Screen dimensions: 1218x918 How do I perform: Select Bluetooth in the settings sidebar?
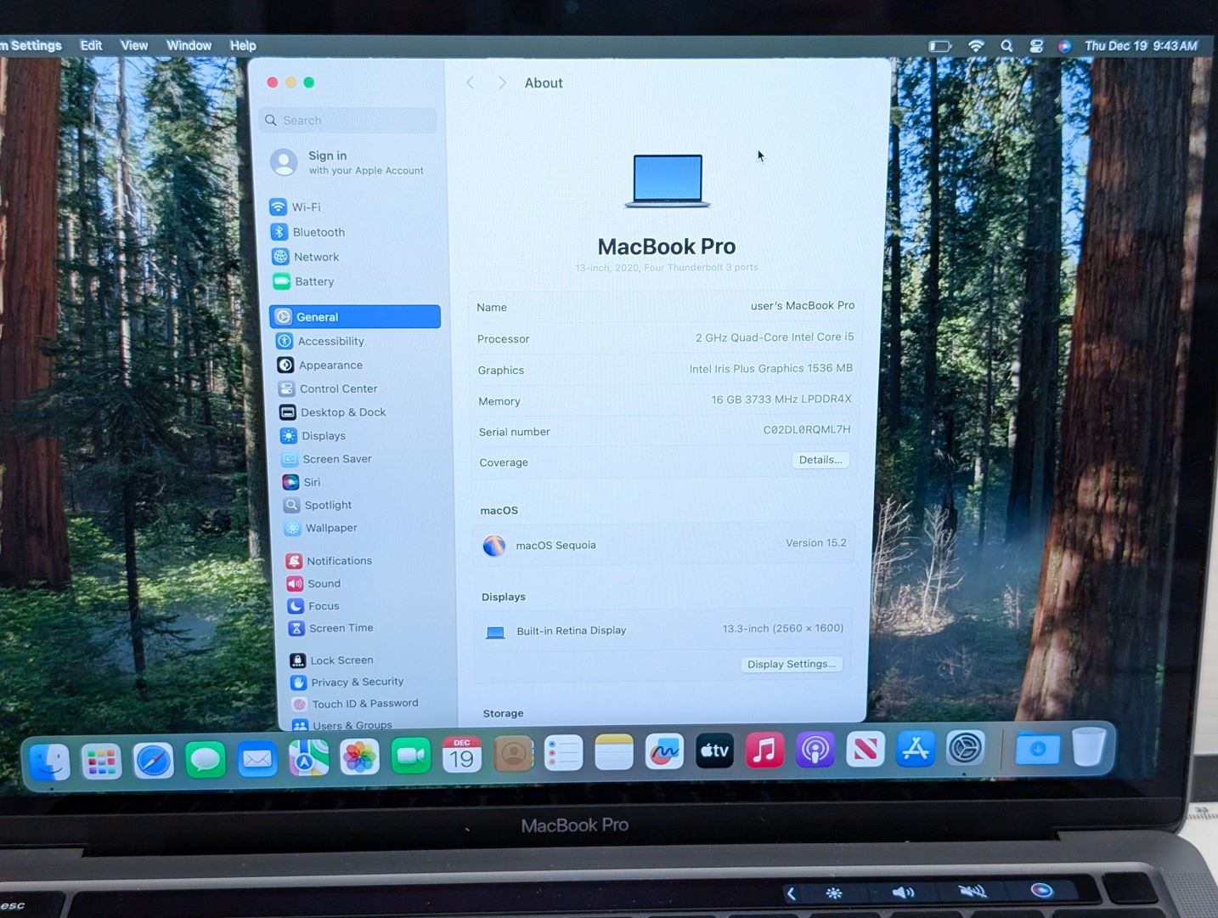coord(318,232)
